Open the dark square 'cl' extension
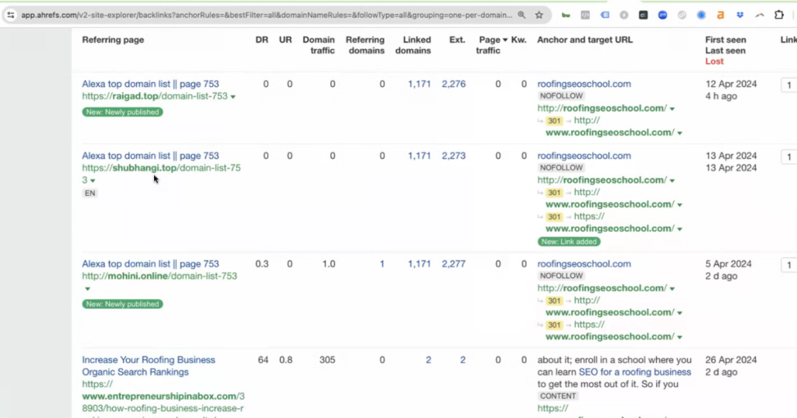The height and width of the screenshot is (418, 797). tap(644, 16)
